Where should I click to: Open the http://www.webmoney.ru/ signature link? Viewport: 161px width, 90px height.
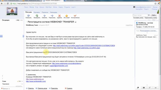tap(35, 79)
